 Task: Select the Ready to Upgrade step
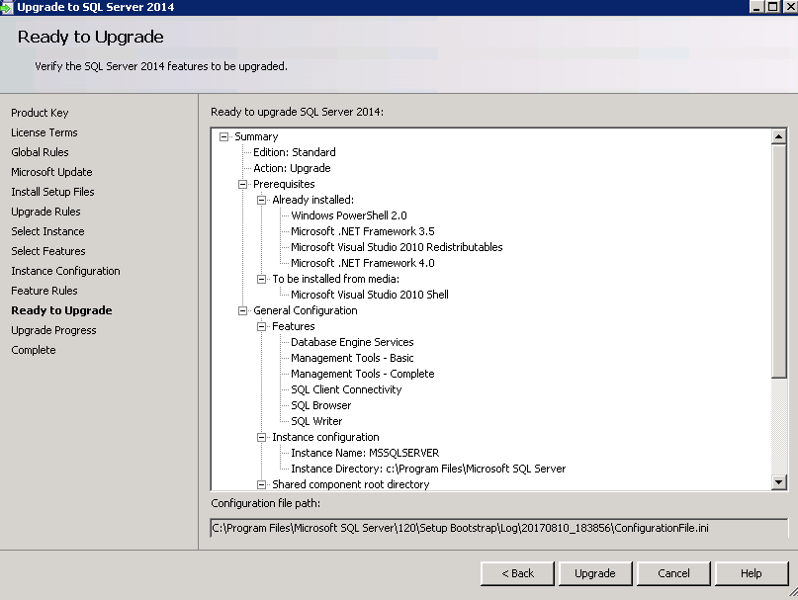[61, 310]
